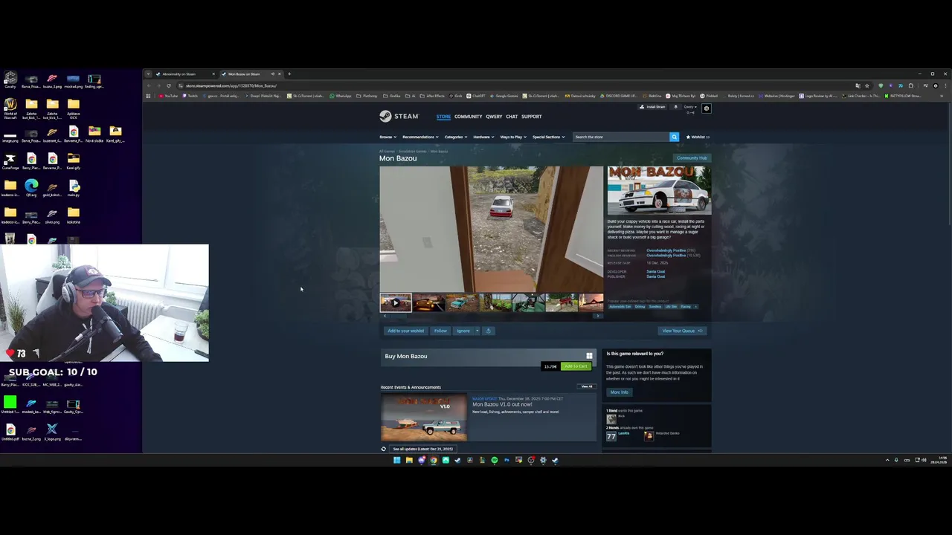Viewport: 952px width, 535px height.
Task: Click the Windows platform icon in Buy box
Action: point(589,356)
